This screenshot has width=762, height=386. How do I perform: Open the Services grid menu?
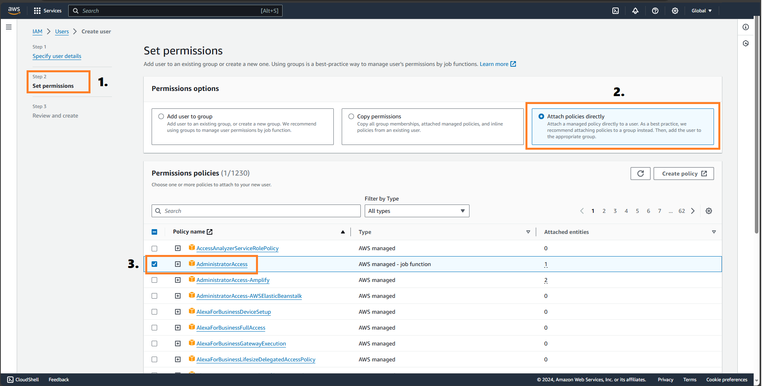[48, 11]
